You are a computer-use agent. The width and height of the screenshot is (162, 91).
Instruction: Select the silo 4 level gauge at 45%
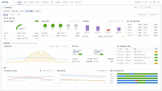pyautogui.click(x=119, y=27)
